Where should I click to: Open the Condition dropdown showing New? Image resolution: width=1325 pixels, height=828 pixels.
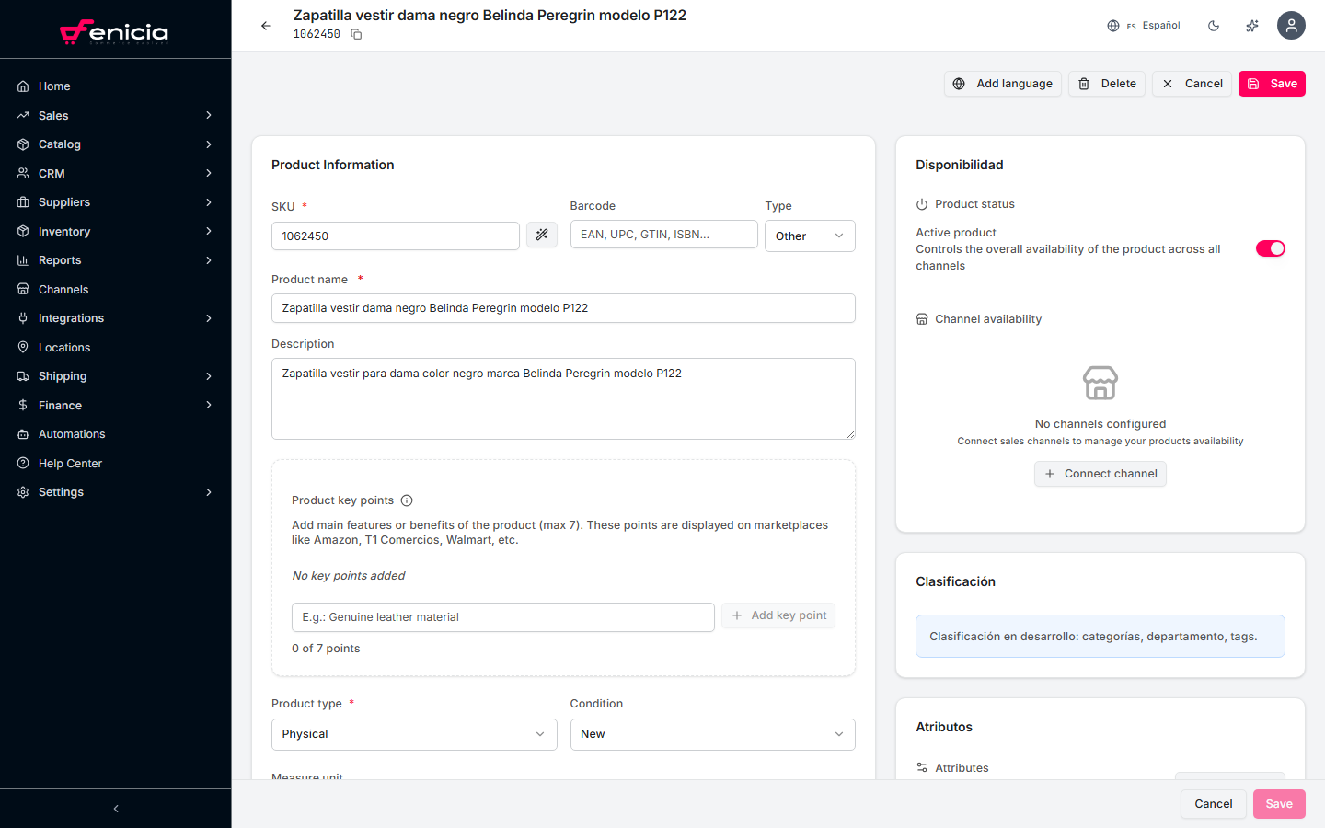712,734
